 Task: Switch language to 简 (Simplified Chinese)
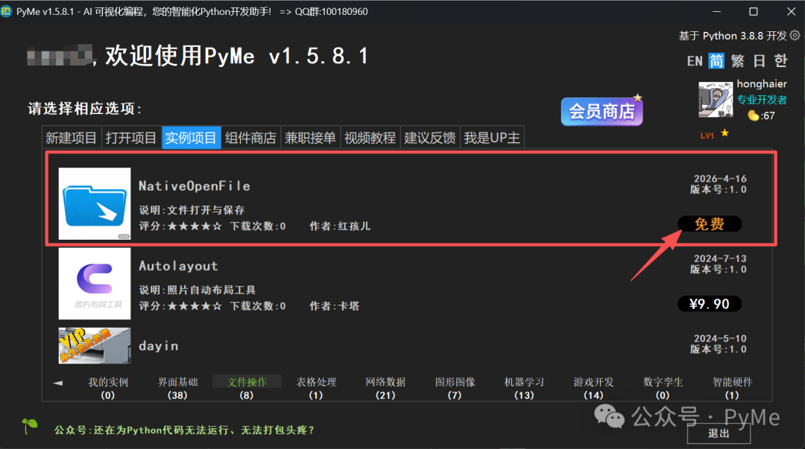coord(716,60)
